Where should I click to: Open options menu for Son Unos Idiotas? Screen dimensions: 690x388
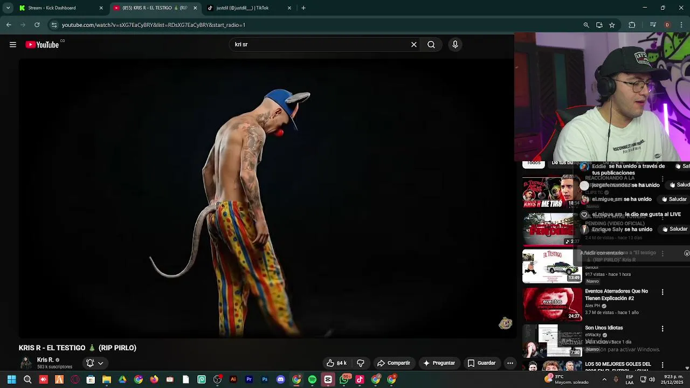(663, 329)
